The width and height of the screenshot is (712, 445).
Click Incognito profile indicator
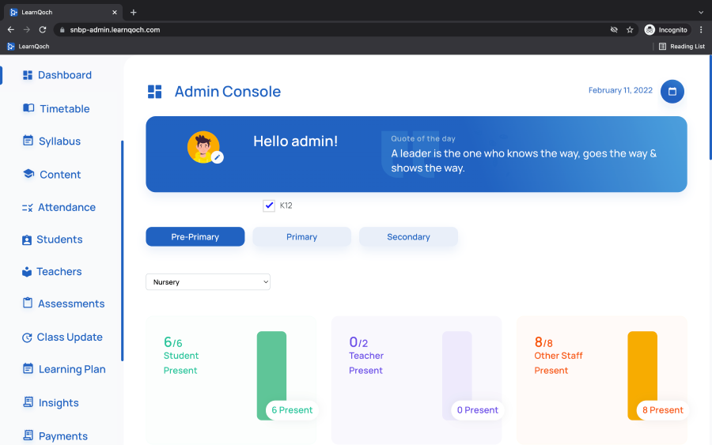click(666, 30)
